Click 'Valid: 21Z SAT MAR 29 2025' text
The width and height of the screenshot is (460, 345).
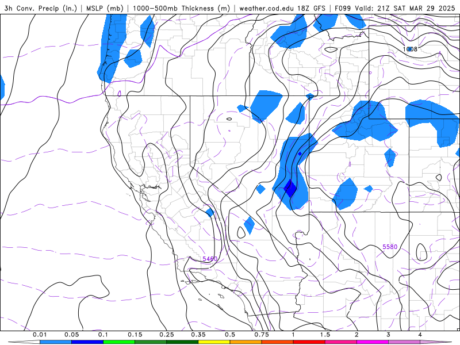click(x=405, y=8)
